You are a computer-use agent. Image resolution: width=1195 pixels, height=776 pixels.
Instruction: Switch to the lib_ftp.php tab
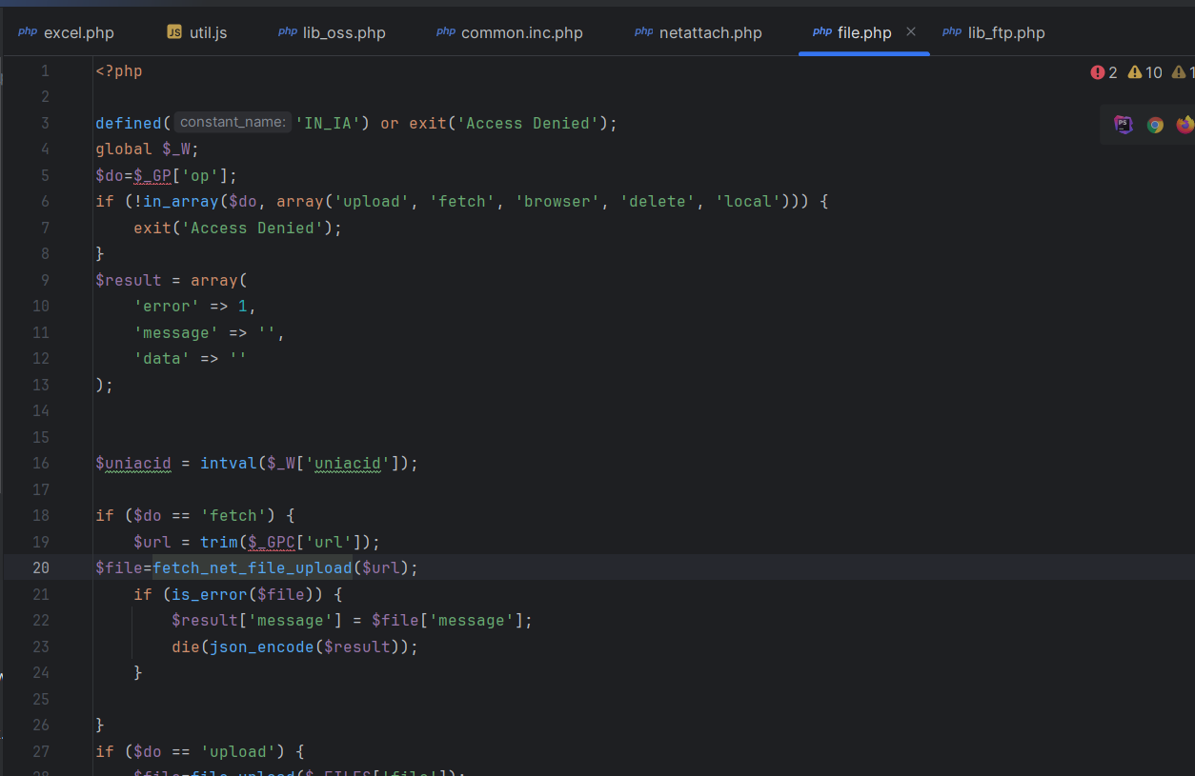click(994, 32)
